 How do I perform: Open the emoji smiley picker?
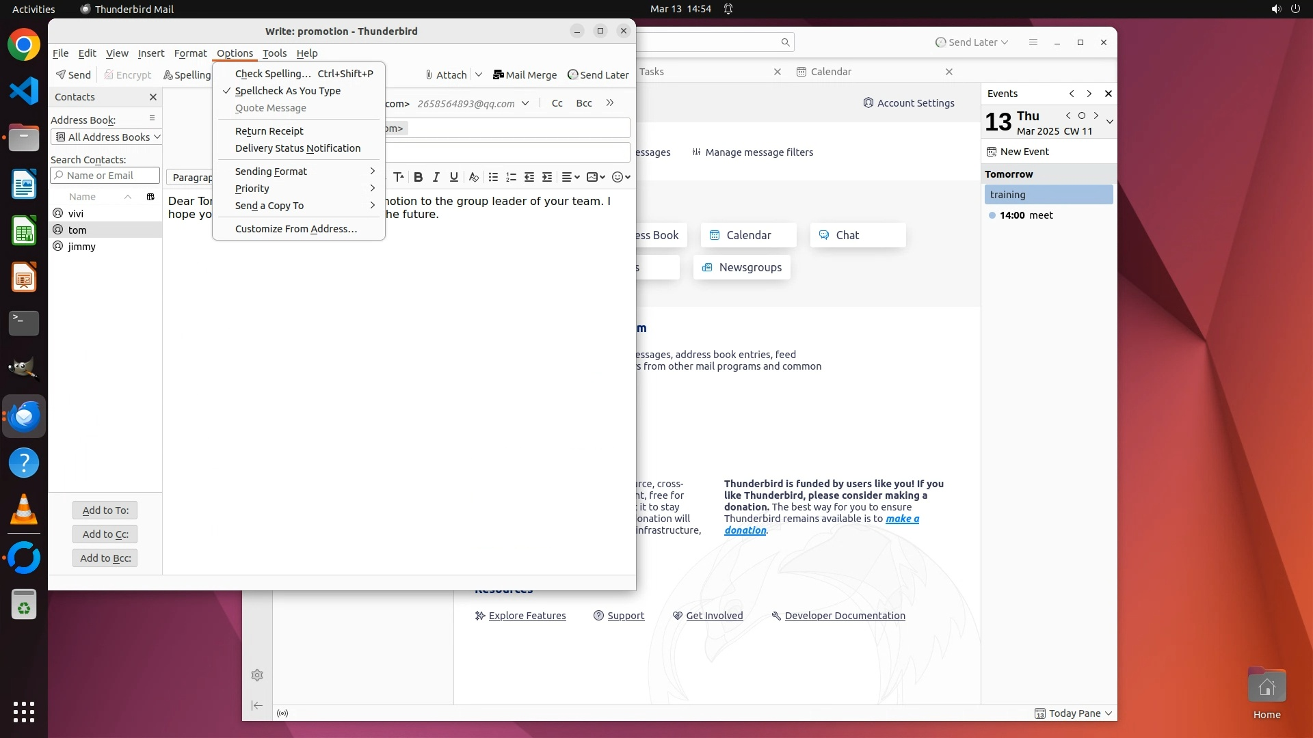click(618, 177)
